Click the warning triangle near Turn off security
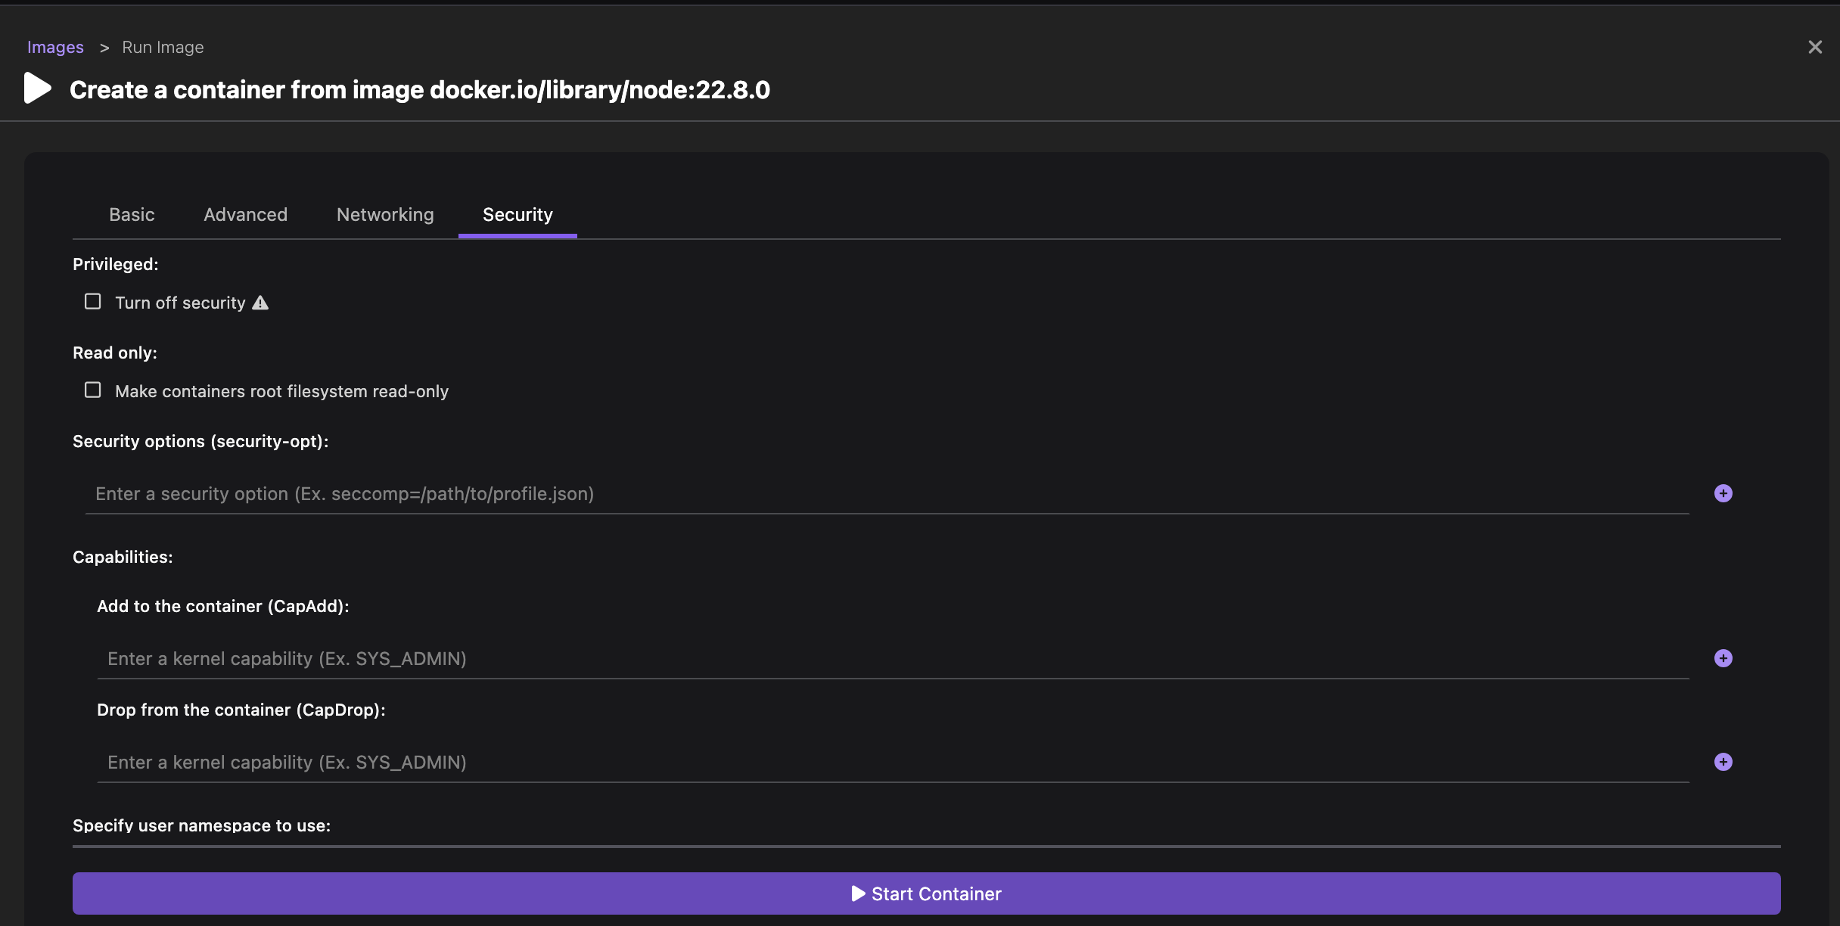The height and width of the screenshot is (926, 1840). (x=260, y=303)
